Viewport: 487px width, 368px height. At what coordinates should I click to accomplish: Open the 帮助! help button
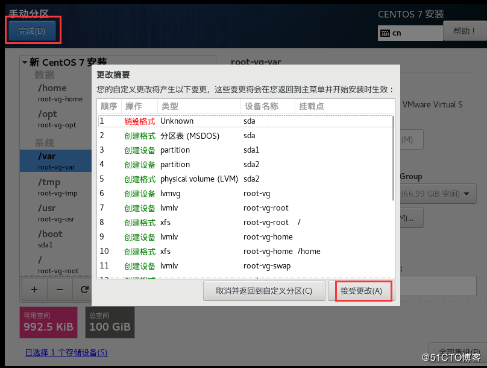tap(465, 31)
